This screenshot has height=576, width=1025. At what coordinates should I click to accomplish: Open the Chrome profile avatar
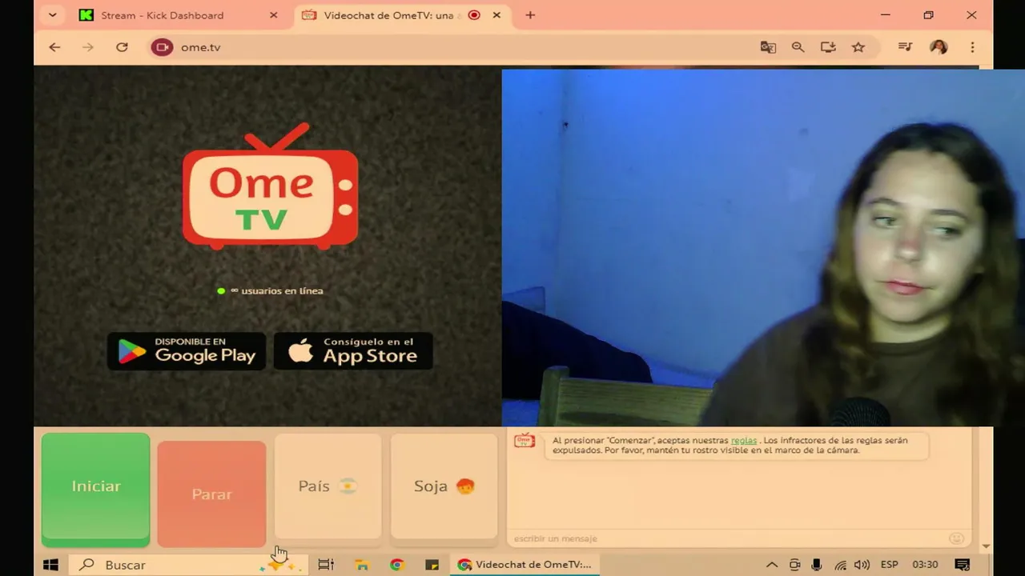(x=939, y=47)
